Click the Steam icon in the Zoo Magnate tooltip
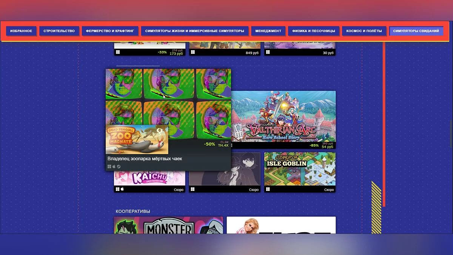Screen dimensions: 453x255 [119, 167]
